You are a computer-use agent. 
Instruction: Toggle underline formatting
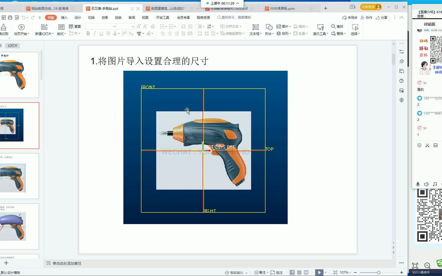tap(101, 33)
